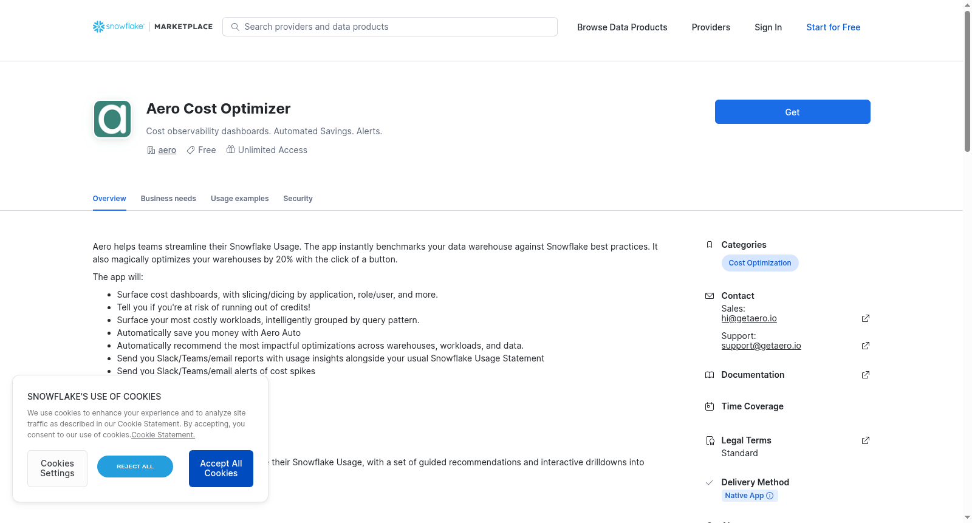972x523 pixels.
Task: Focus the search providers and data products field
Action: [x=390, y=27]
